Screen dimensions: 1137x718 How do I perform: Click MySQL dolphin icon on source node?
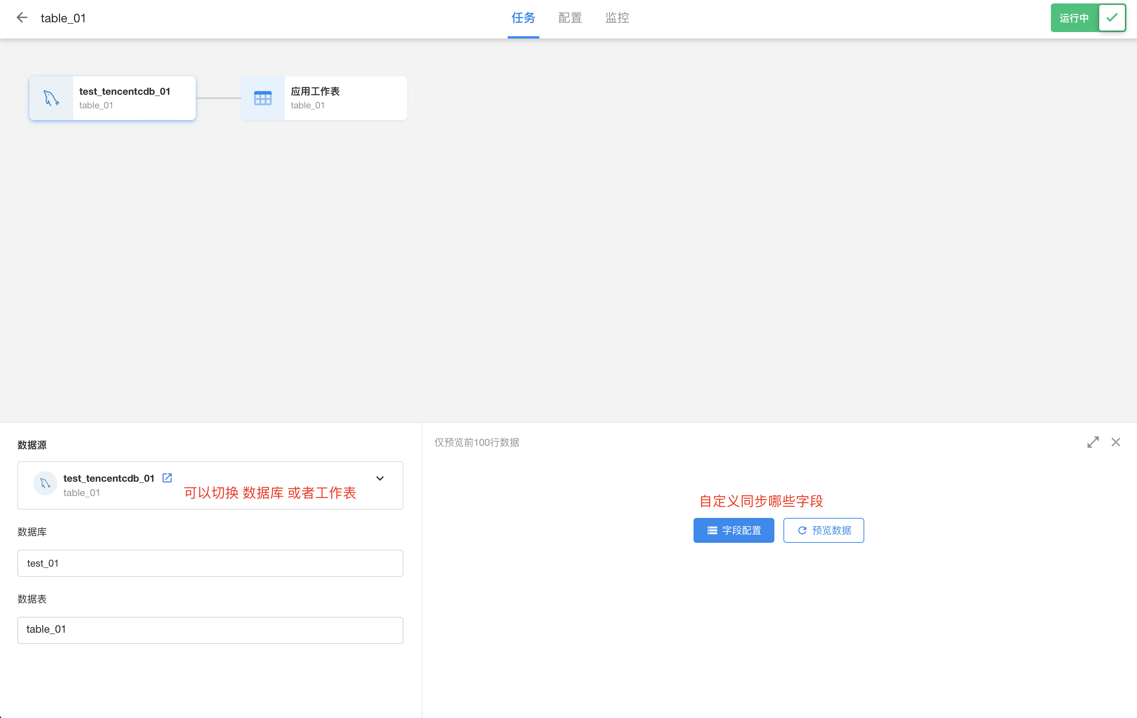point(51,98)
